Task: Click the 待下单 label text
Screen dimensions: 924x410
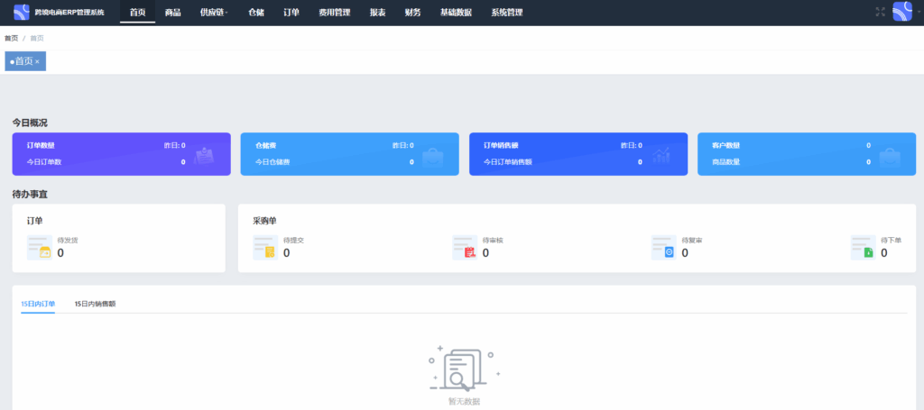Action: pos(891,240)
